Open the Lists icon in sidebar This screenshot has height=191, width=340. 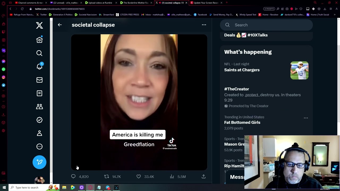(x=39, y=93)
